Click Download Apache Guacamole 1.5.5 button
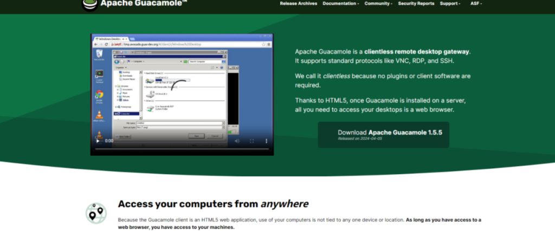 coord(383,134)
